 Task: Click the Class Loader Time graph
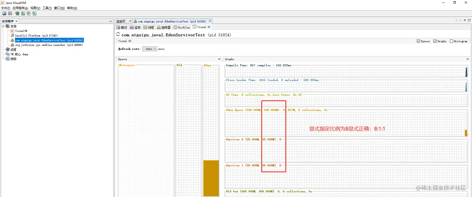point(346,87)
